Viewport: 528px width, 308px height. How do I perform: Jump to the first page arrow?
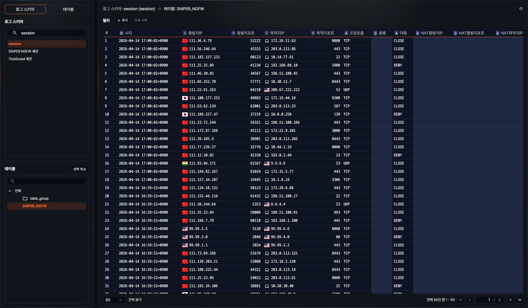(461, 300)
